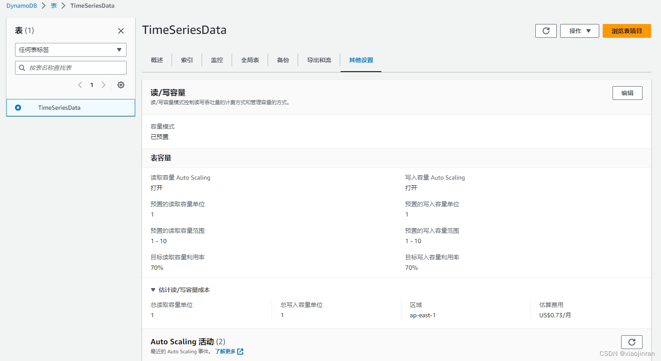Click the 编辑 button for 读/写容量
The height and width of the screenshot is (361, 661).
627,93
